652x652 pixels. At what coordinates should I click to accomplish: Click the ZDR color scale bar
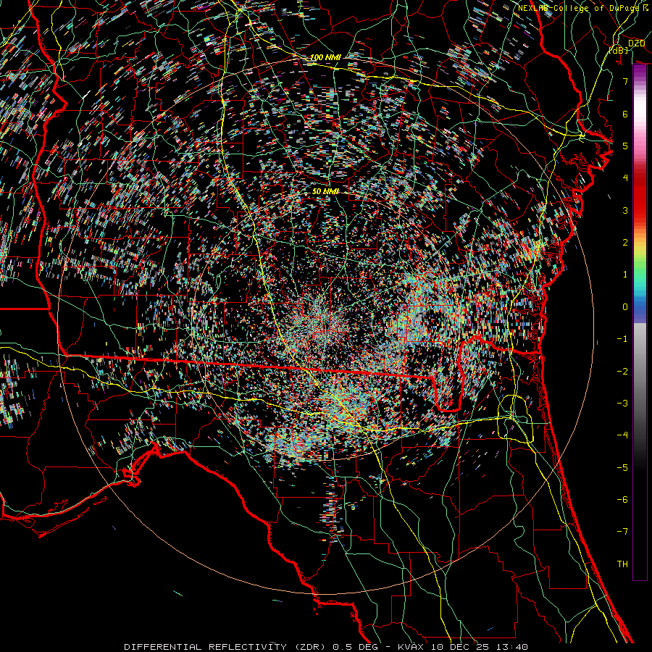[x=640, y=322]
